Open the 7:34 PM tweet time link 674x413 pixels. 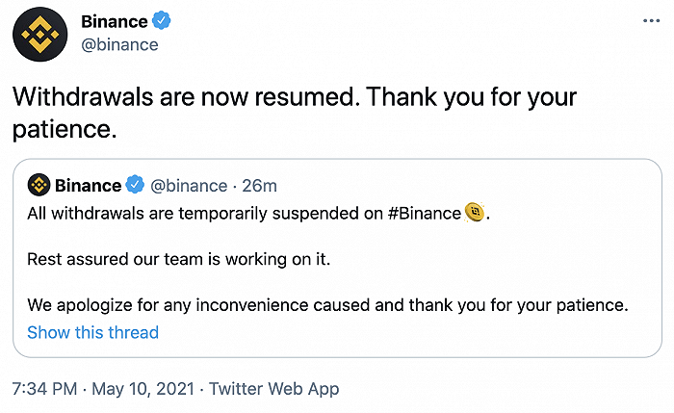coord(45,389)
